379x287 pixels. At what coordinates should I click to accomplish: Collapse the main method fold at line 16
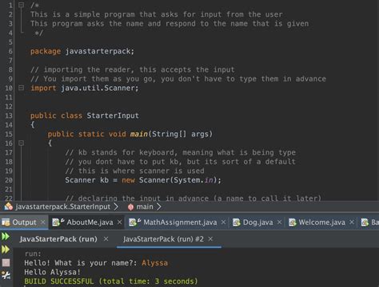[x=21, y=143]
